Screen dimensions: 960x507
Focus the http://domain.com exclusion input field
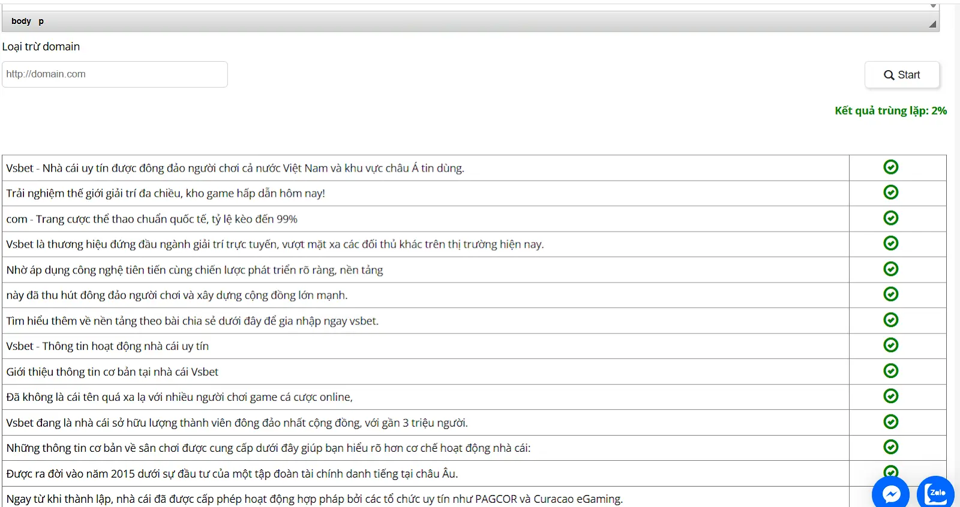click(x=115, y=74)
